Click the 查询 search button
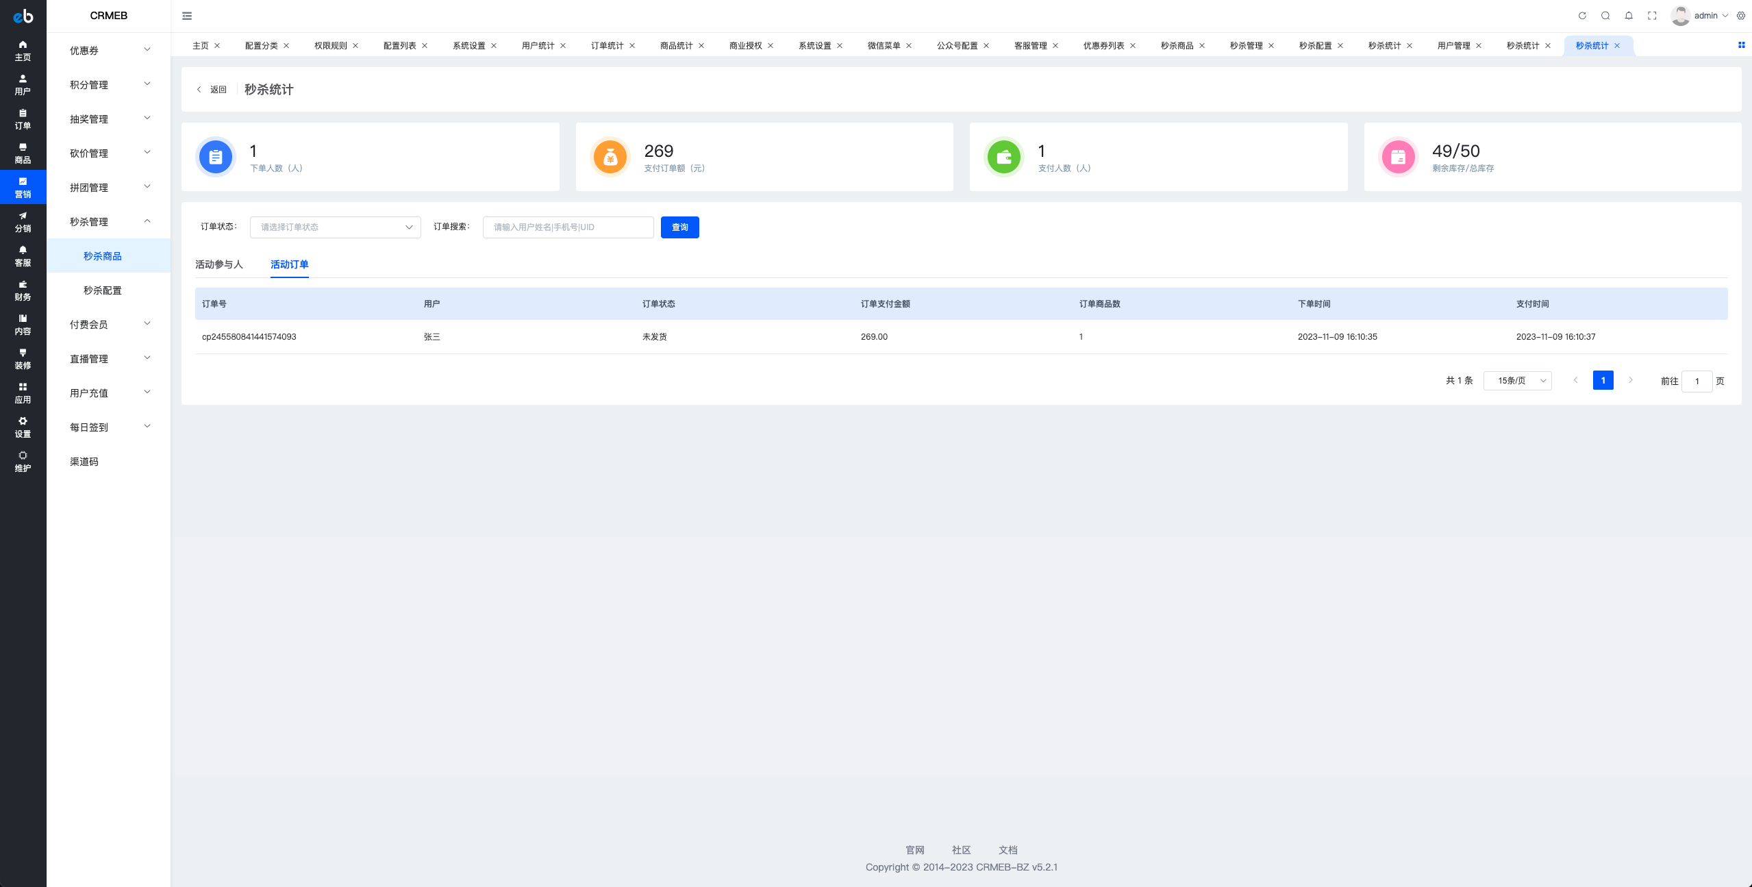 click(680, 227)
